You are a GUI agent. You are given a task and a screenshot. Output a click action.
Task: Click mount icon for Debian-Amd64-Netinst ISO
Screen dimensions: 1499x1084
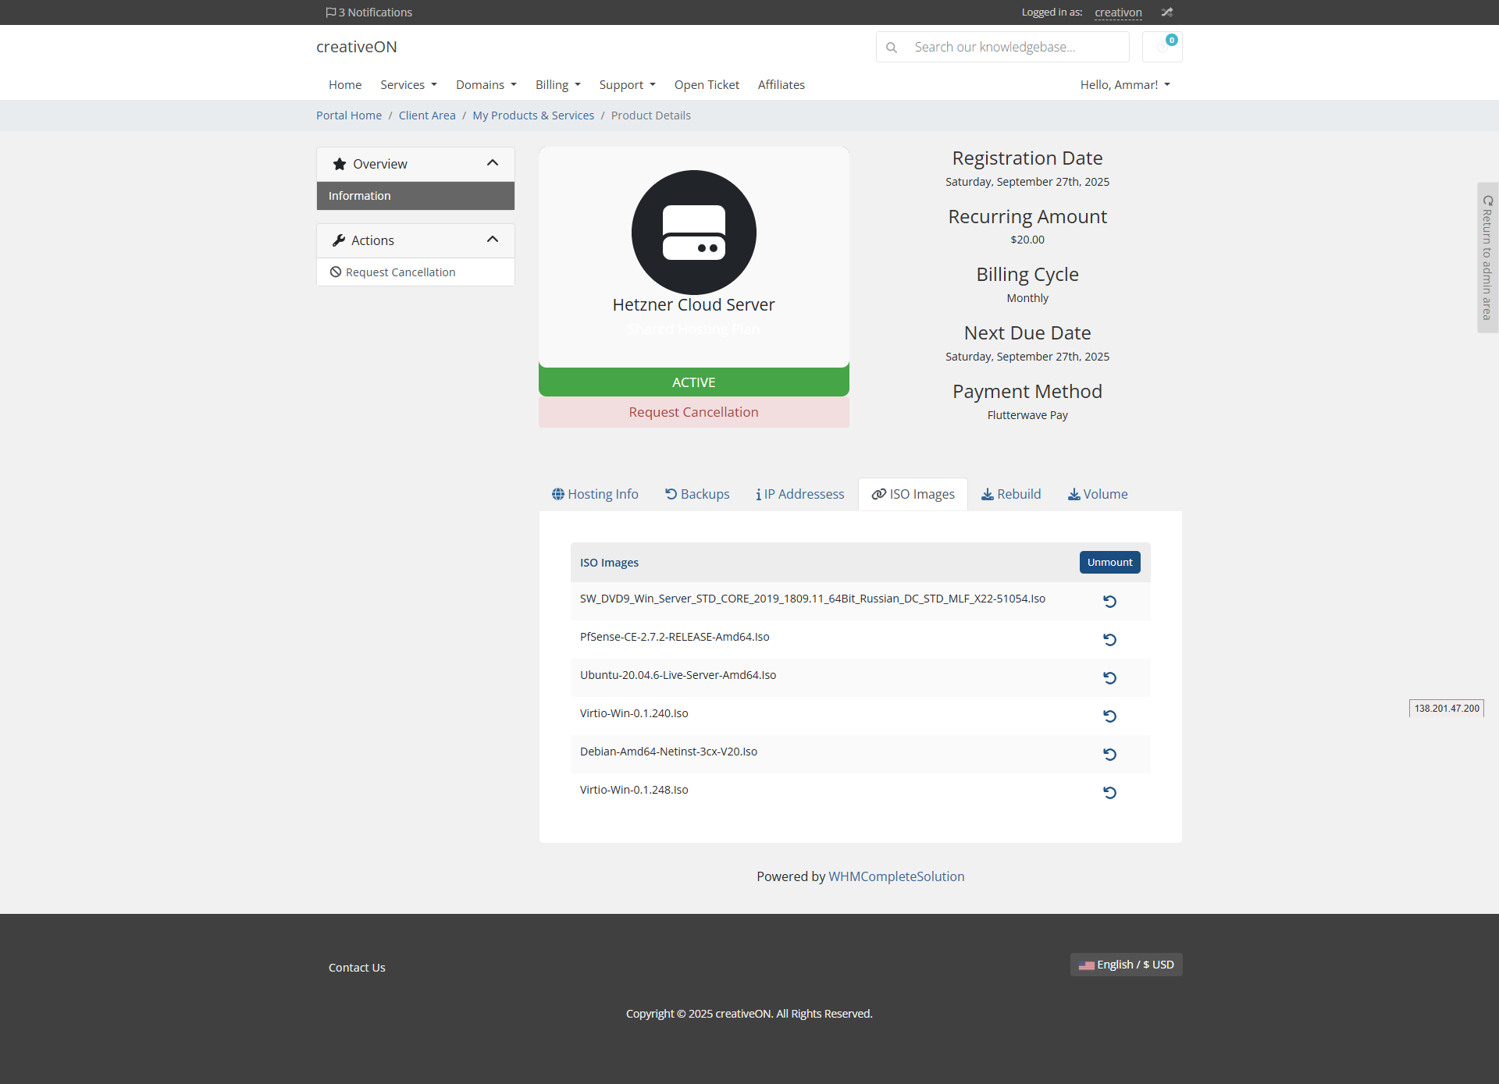tap(1109, 755)
